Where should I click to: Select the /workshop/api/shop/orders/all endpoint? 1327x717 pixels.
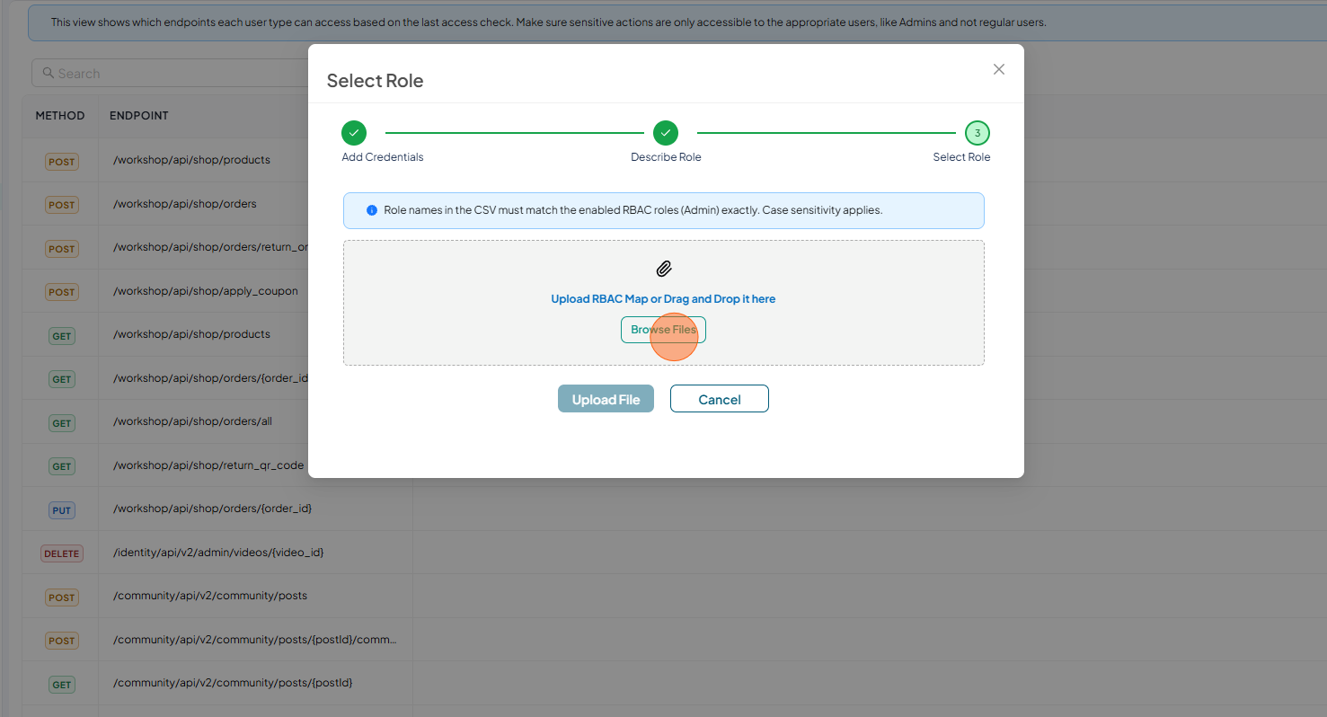[192, 421]
